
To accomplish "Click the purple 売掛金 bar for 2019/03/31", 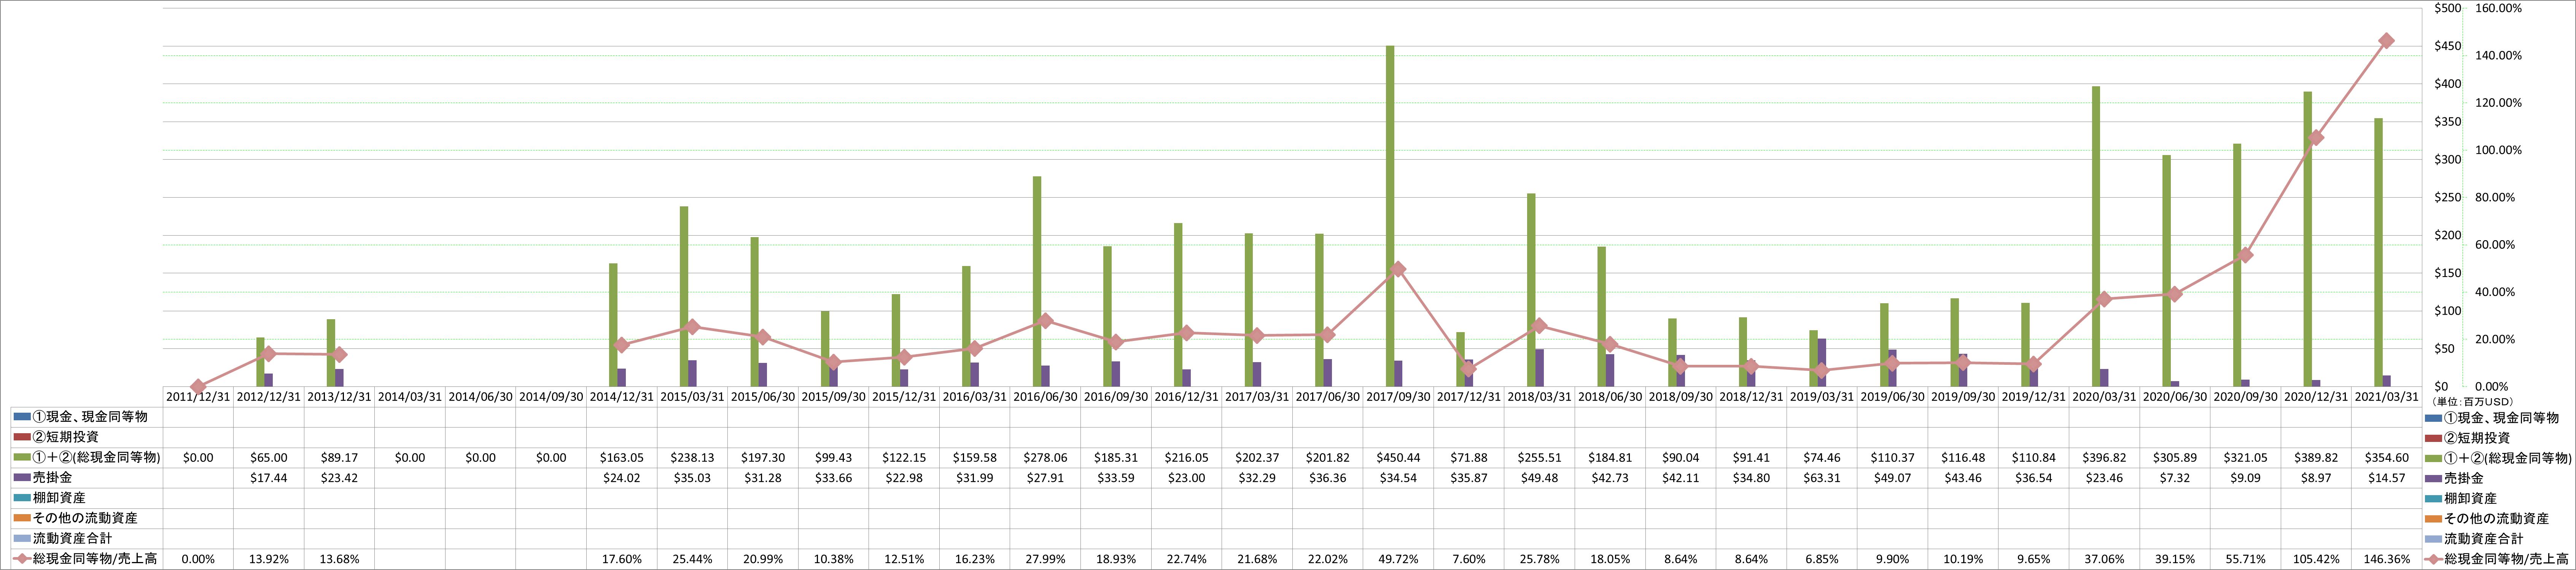I will (1822, 363).
